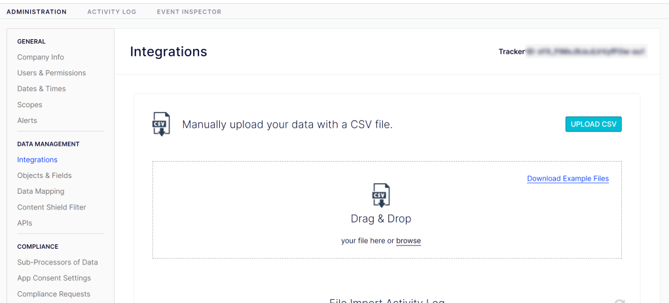This screenshot has height=303, width=669.
Task: Open Data Mapping from the sidebar
Action: pyautogui.click(x=41, y=191)
